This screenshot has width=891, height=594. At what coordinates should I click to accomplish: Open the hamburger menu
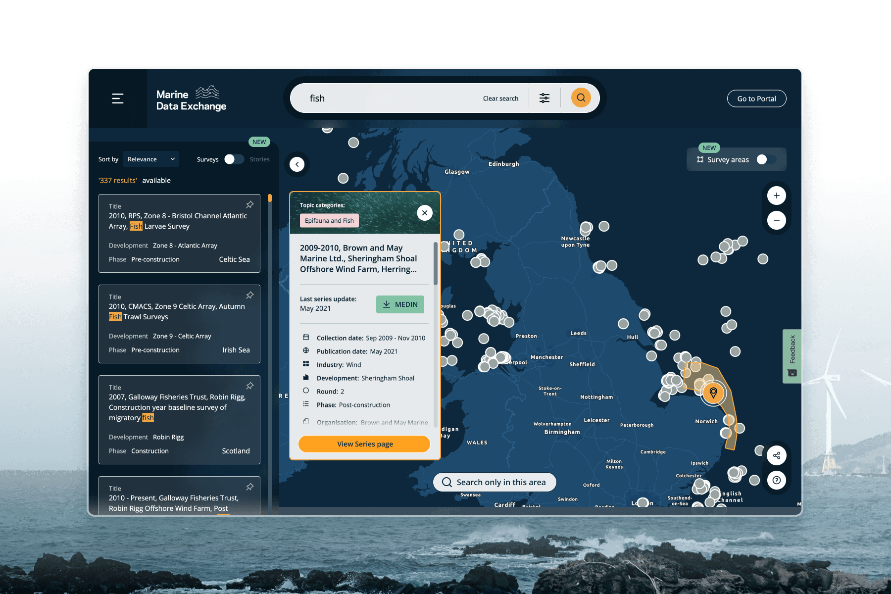pos(117,99)
